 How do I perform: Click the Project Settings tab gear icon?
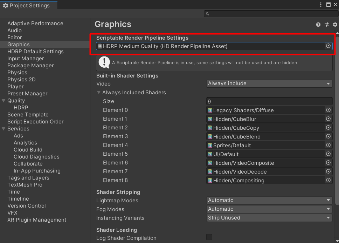tap(6, 6)
